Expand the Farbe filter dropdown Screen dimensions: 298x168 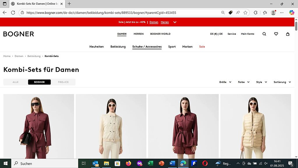click(244, 82)
